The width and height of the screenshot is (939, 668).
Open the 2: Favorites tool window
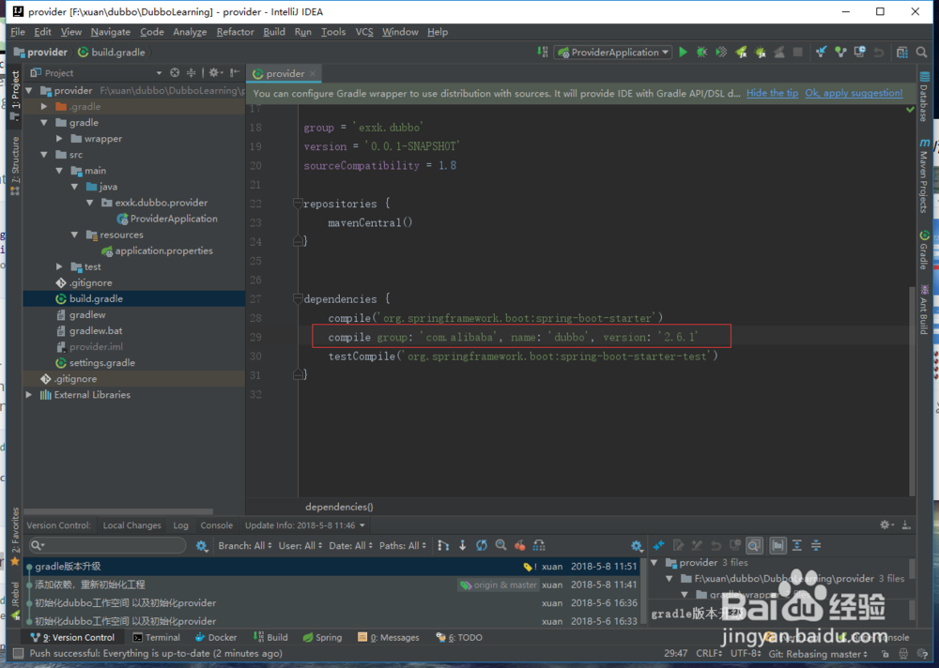(15, 536)
